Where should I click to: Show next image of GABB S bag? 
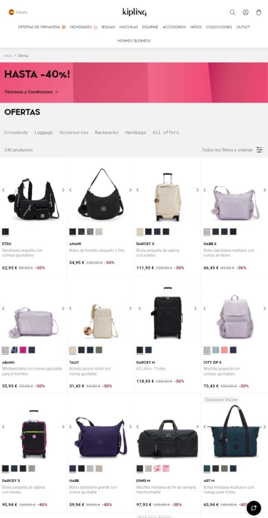[x=265, y=189]
